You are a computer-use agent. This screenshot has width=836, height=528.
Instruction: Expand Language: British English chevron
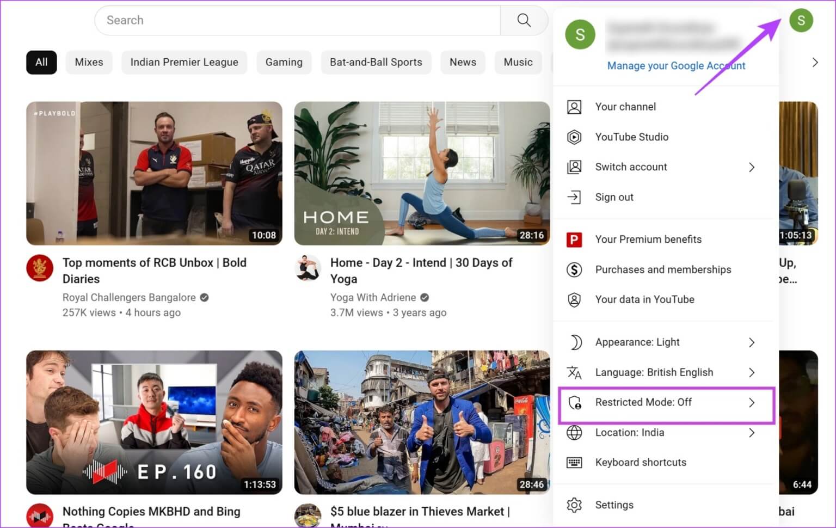(x=752, y=372)
